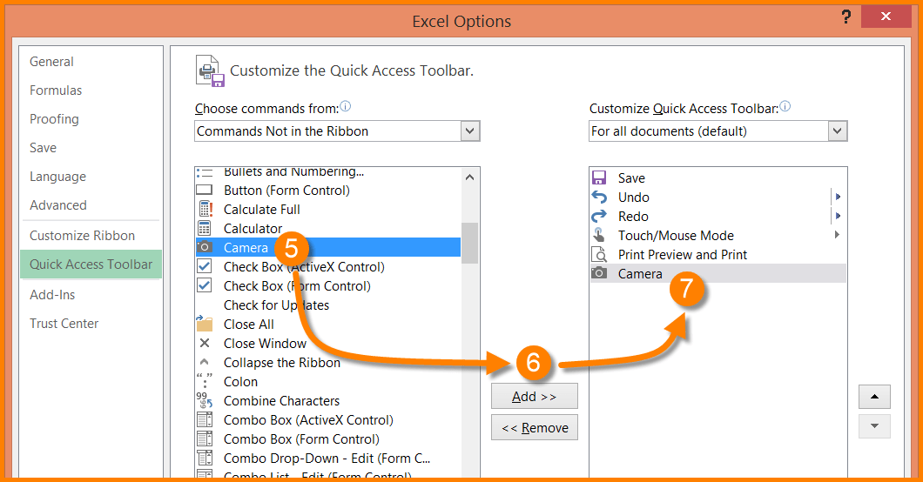This screenshot has height=482, width=923.
Task: Click the commands list scrollbar thumb
Action: tap(469, 243)
